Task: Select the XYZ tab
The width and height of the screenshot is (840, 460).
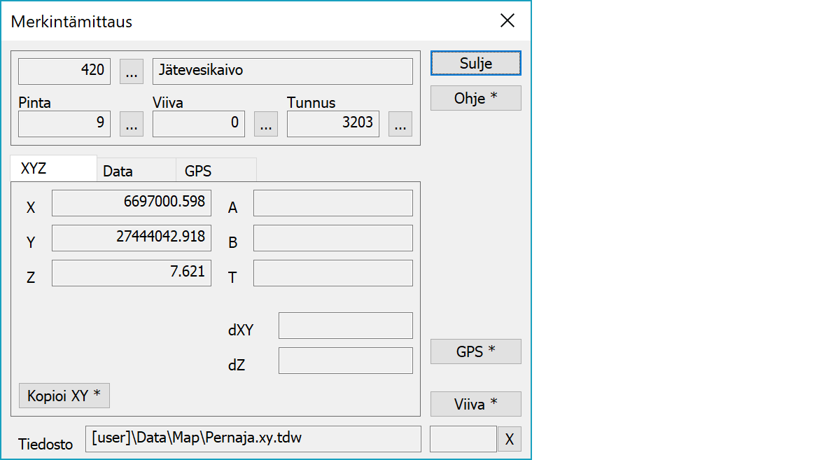Action: click(x=34, y=169)
